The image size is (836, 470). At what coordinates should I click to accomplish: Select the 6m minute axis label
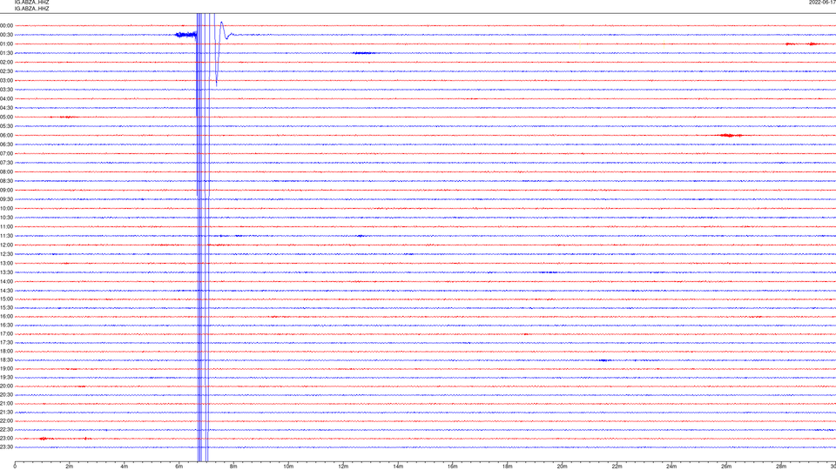(x=179, y=467)
